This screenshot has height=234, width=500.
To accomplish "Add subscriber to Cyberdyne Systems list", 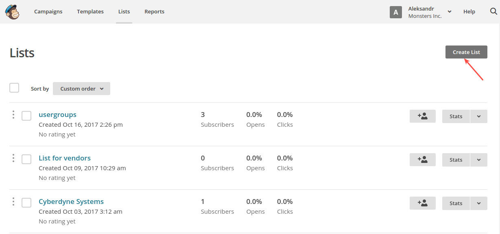I will click(423, 203).
